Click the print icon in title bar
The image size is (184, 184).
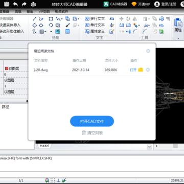click(33, 4)
